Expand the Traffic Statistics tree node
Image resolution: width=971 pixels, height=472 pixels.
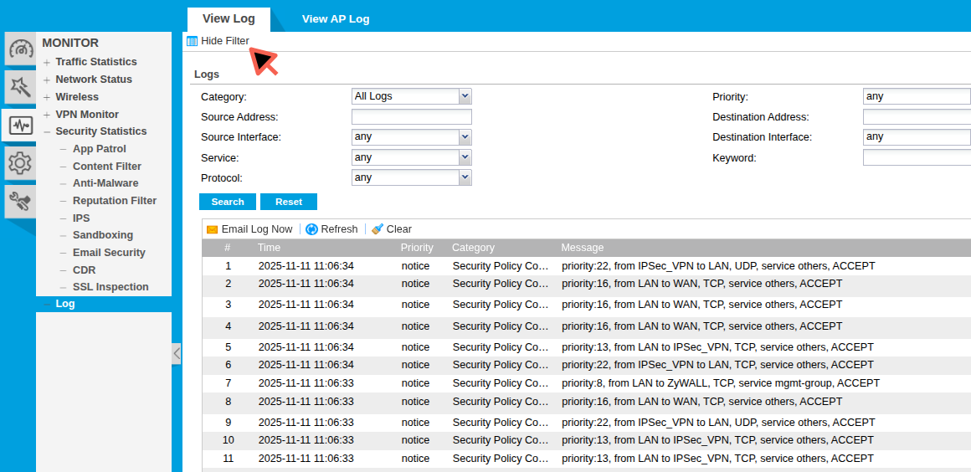tap(46, 63)
